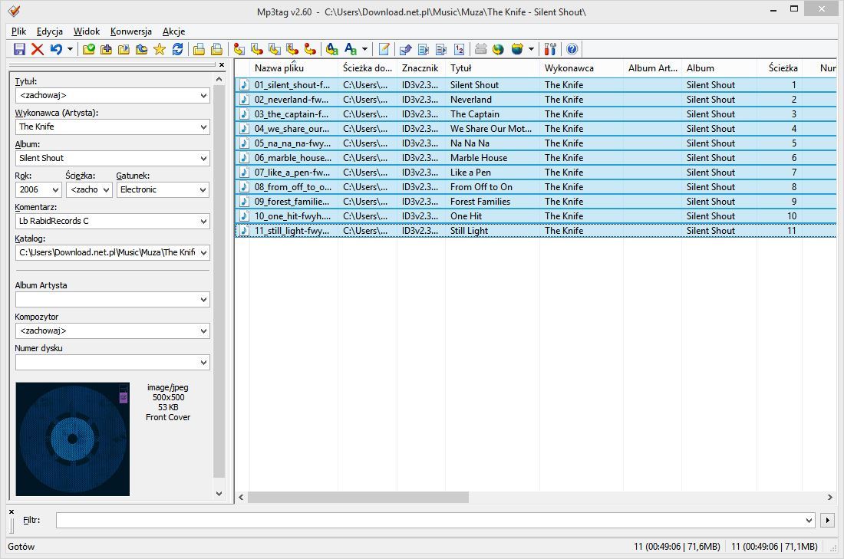
Task: Click the blue Help question mark icon
Action: [x=572, y=50]
